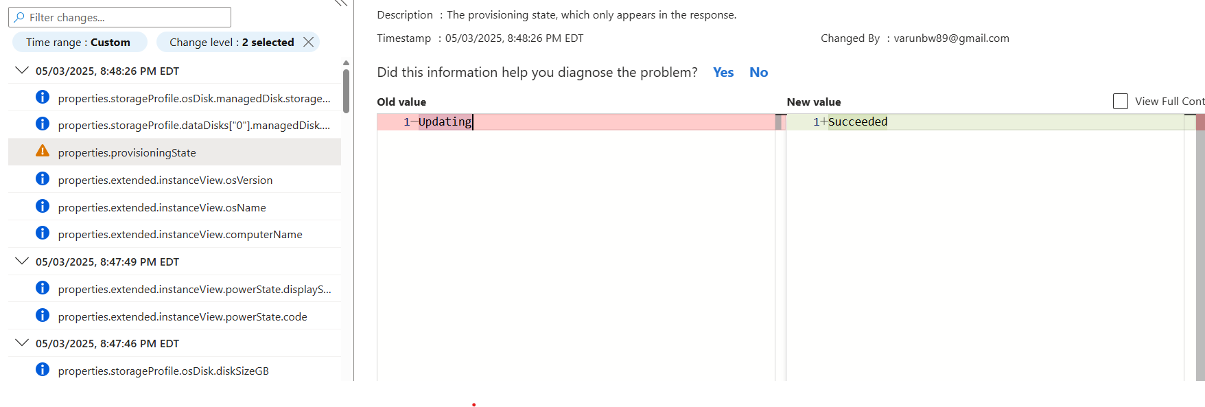Collapse the 8:47:46 PM change group
This screenshot has width=1205, height=407.
click(x=22, y=342)
